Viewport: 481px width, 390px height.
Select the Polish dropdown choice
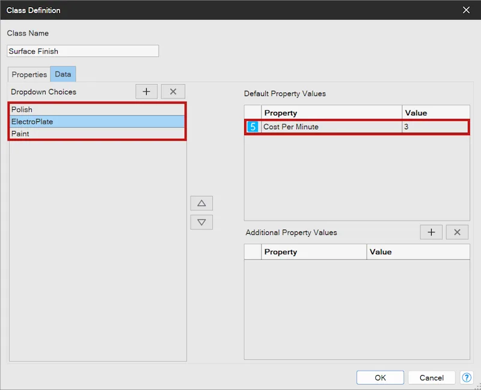click(x=97, y=109)
